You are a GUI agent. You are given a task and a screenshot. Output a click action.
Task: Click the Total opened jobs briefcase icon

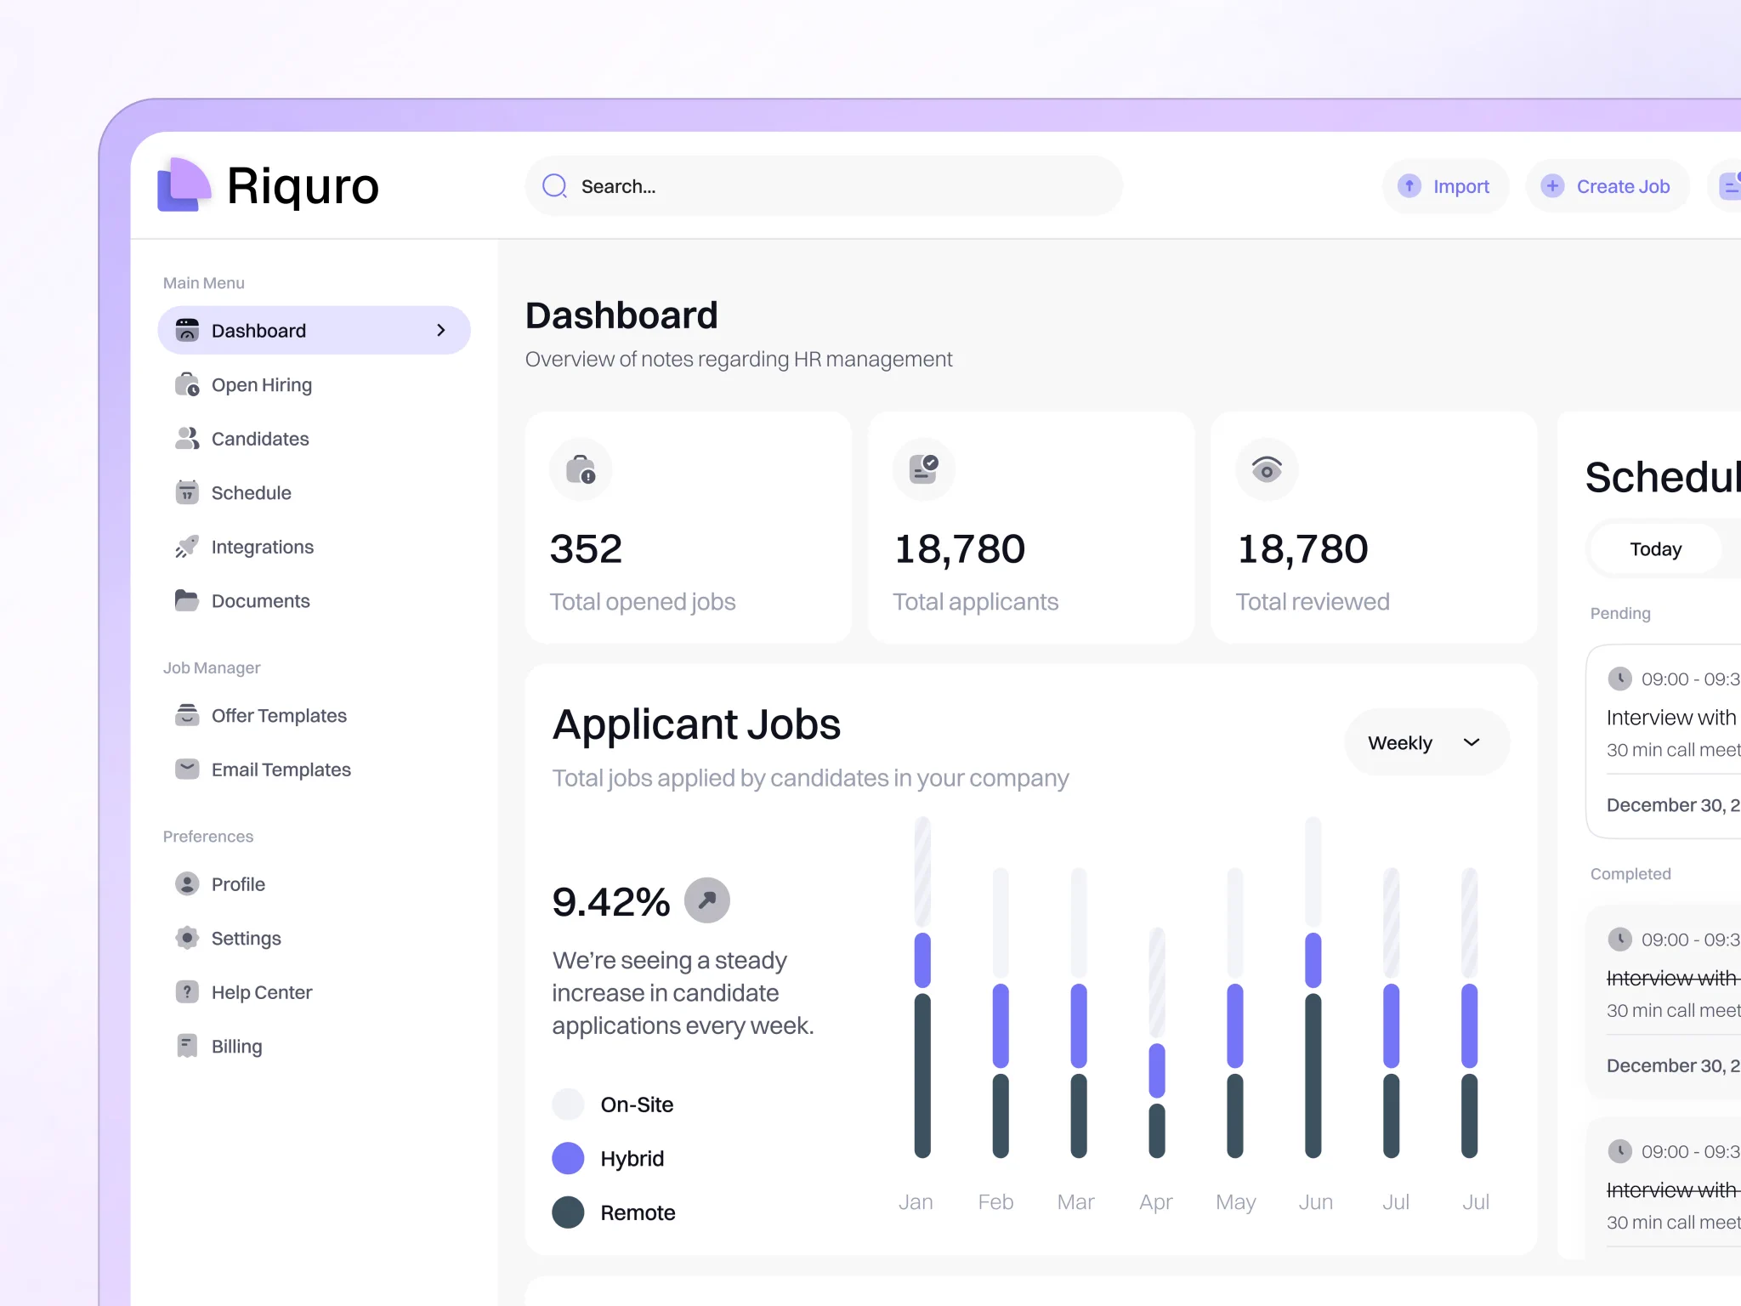[x=581, y=469]
